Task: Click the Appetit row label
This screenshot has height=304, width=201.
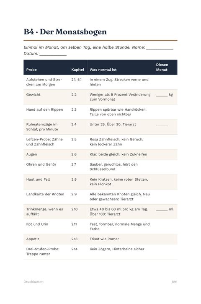Action: tap(33, 239)
